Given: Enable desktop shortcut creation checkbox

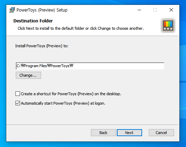Looking at the screenshot, I should [x=18, y=94].
